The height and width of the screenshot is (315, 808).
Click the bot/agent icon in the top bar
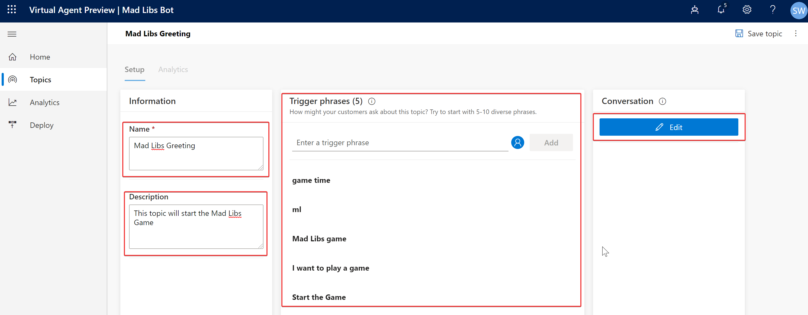(x=695, y=10)
